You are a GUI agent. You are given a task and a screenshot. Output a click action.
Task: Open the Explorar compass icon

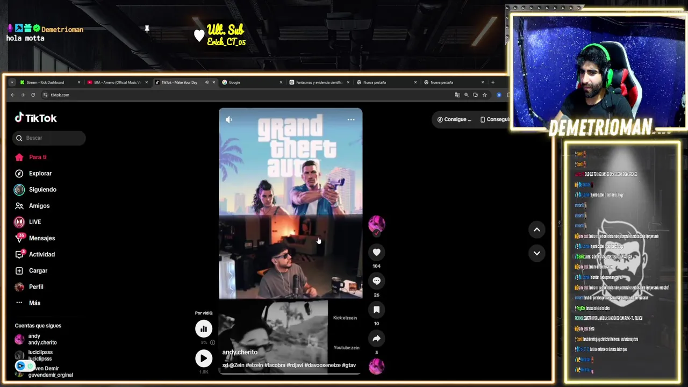[x=19, y=174]
